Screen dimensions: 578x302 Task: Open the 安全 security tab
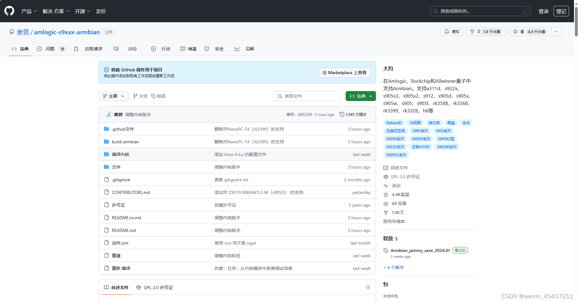point(214,49)
